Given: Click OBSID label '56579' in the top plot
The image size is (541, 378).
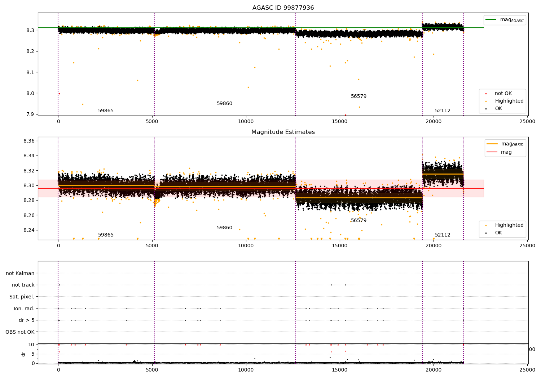Looking at the screenshot, I should 359,96.
